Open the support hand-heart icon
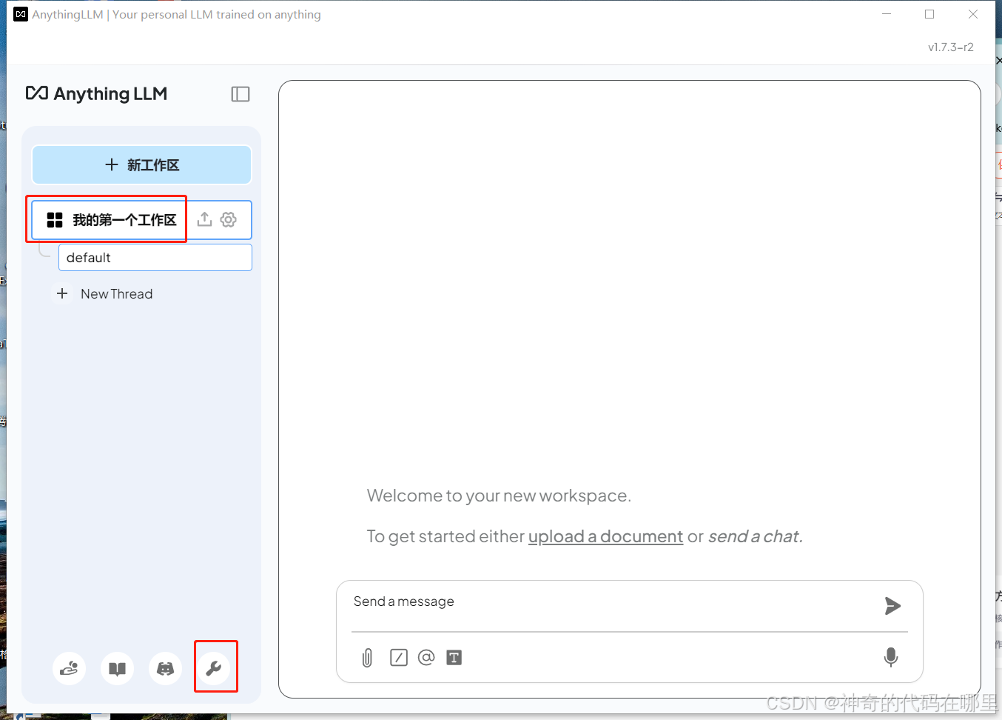The width and height of the screenshot is (1002, 720). 70,669
